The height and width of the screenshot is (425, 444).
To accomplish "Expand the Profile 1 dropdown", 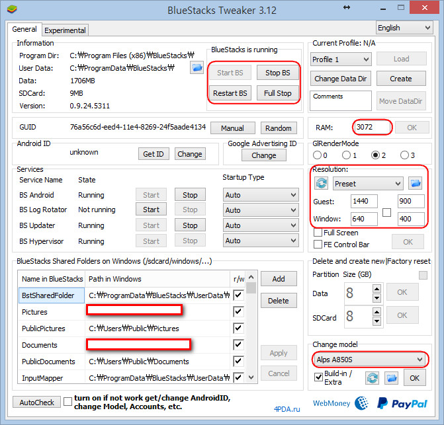I will pos(341,59).
